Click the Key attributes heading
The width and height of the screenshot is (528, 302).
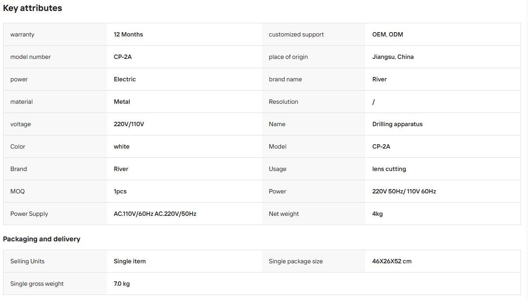coord(33,8)
